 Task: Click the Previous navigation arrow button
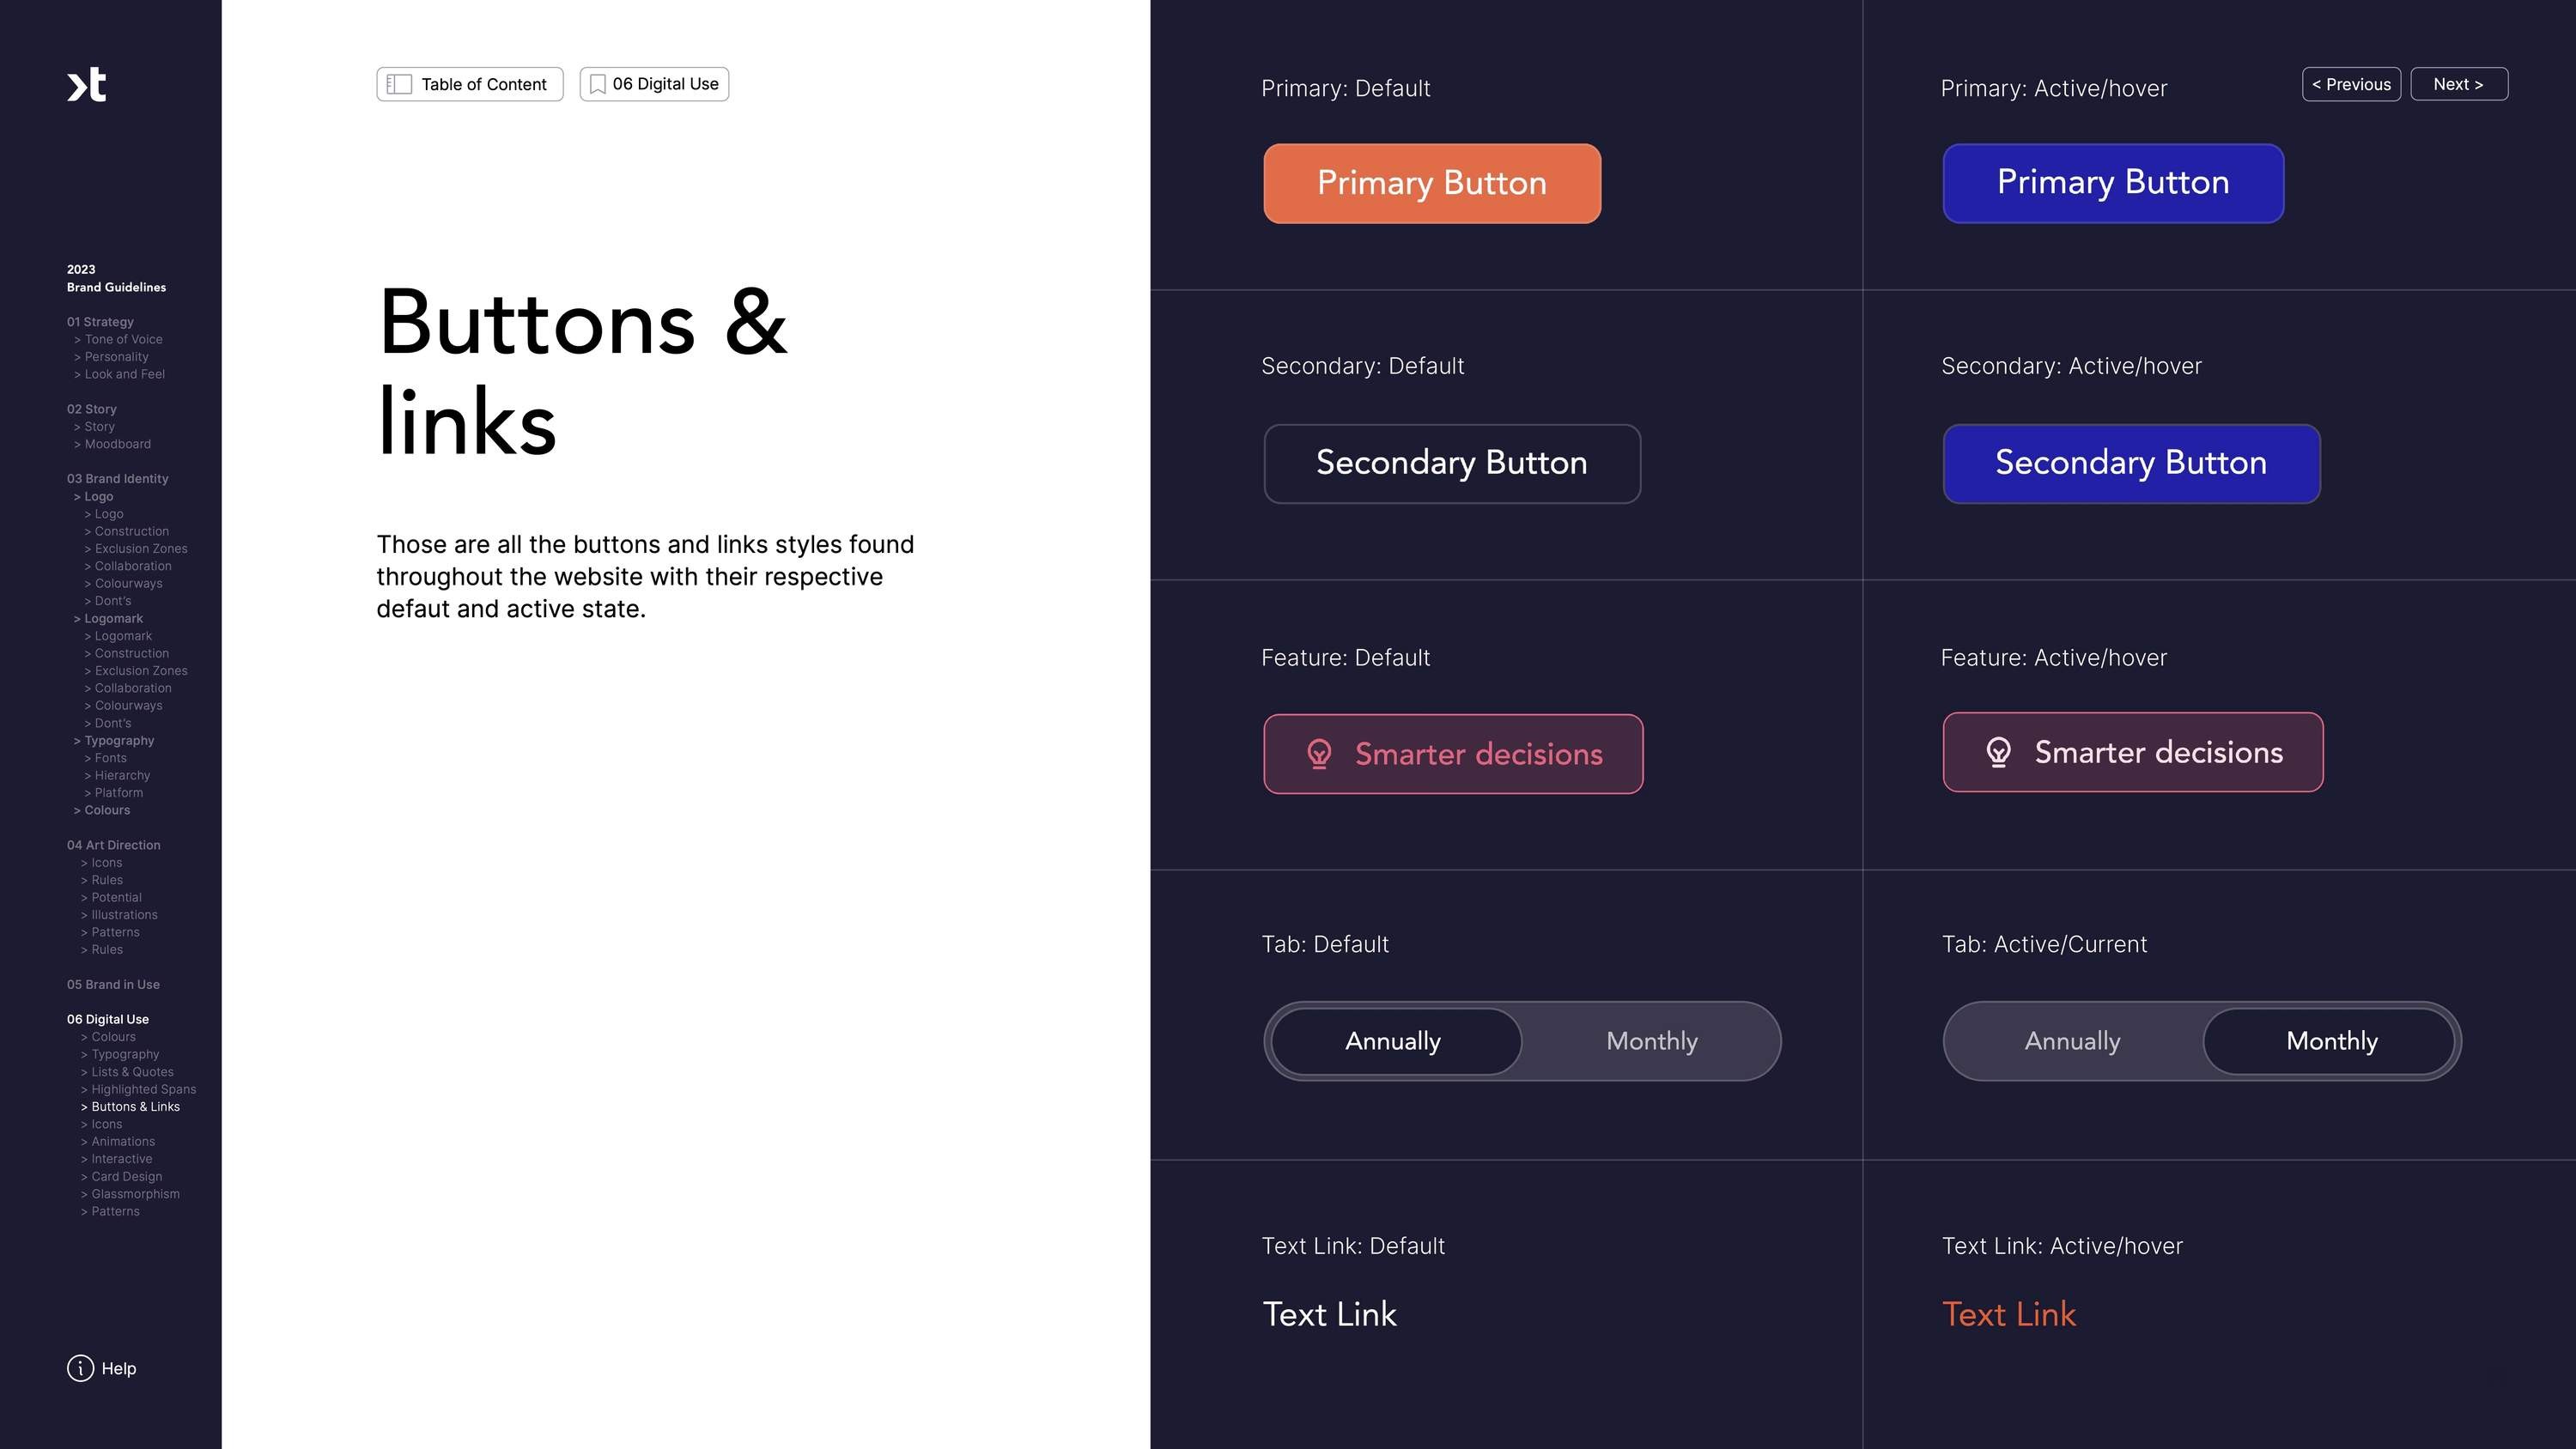(2349, 83)
